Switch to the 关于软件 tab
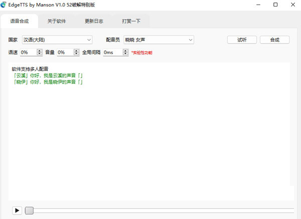Viewport: 301px width, 219px height. coord(57,21)
